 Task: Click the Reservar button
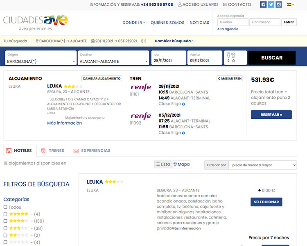271,114
